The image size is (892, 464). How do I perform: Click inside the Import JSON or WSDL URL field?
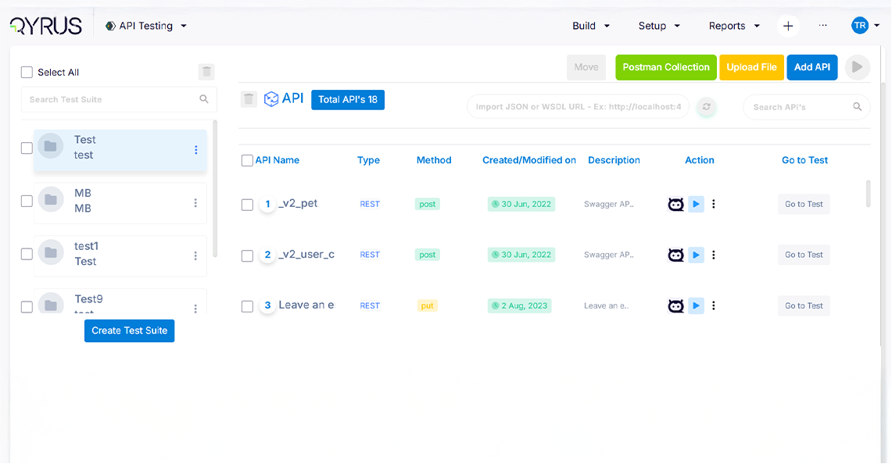pyautogui.click(x=577, y=107)
